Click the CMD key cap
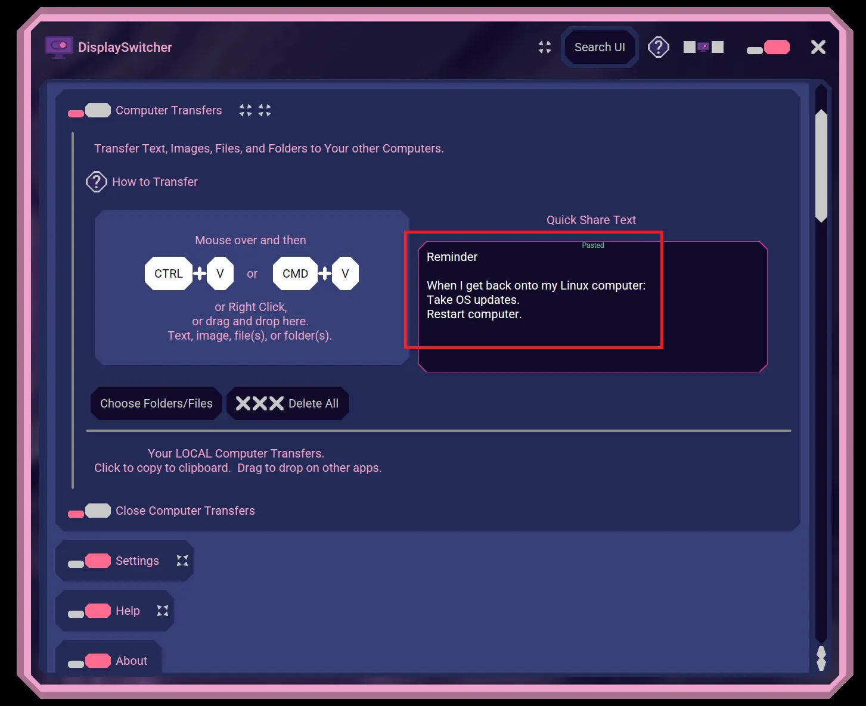This screenshot has height=706, width=866. pyautogui.click(x=295, y=273)
